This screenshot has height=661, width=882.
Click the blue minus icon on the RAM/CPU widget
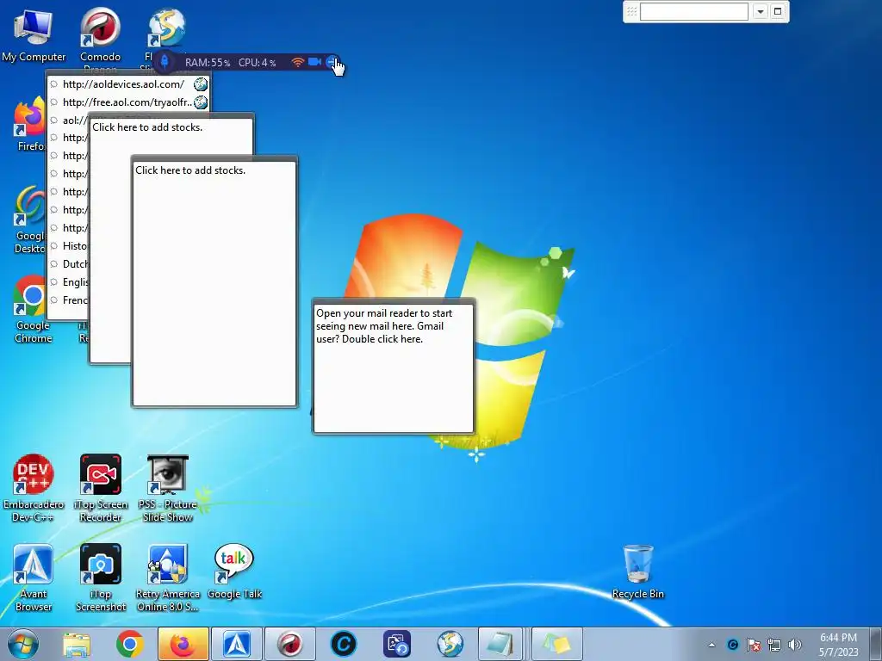coord(332,62)
